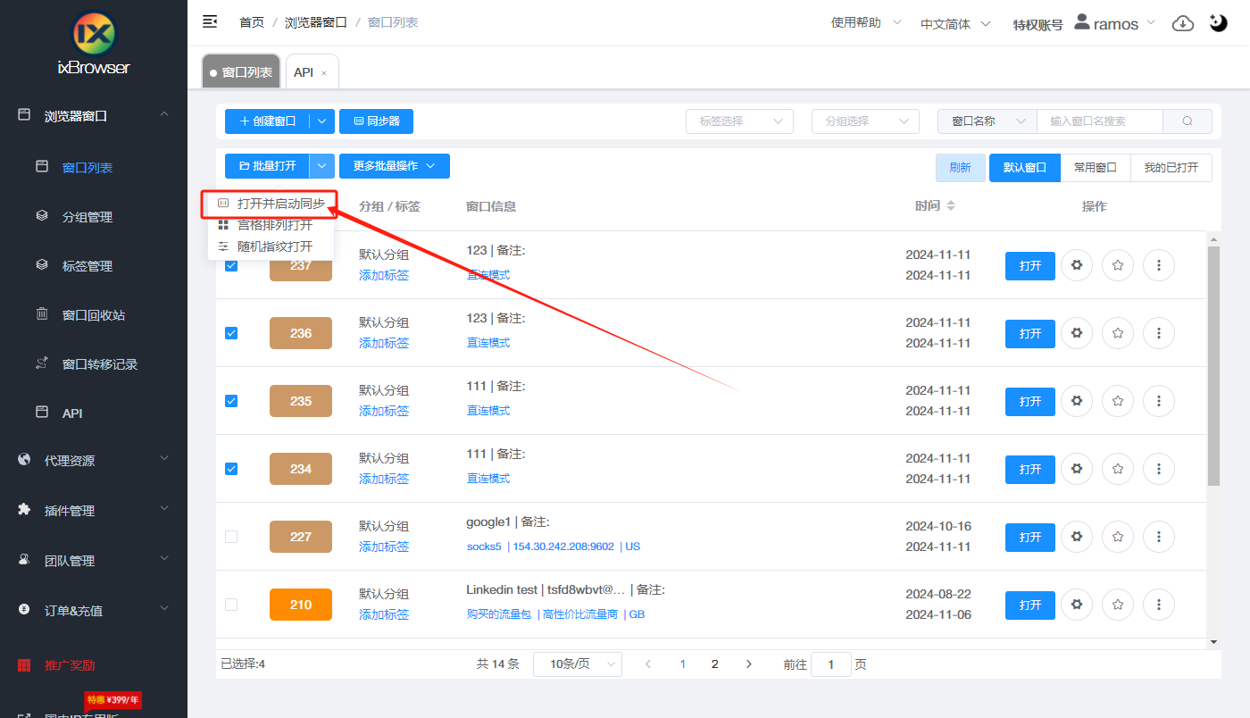Star window 236 as favorite
Viewport: 1250px width, 718px height.
(x=1118, y=333)
